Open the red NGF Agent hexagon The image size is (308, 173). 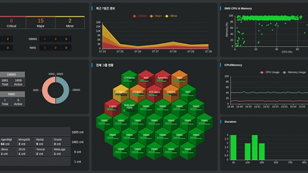[x=154, y=93]
